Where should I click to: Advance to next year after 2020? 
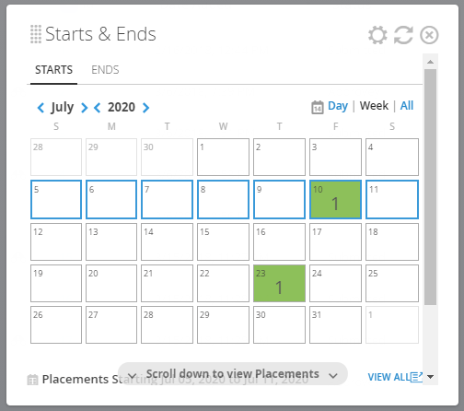(x=145, y=108)
